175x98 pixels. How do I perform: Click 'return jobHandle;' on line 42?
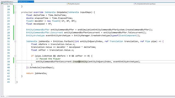pos(36,73)
